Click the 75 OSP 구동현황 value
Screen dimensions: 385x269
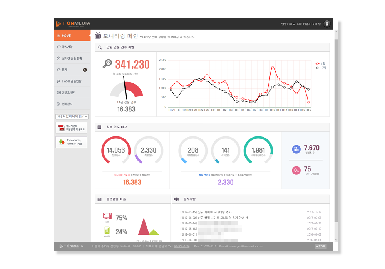307,169
